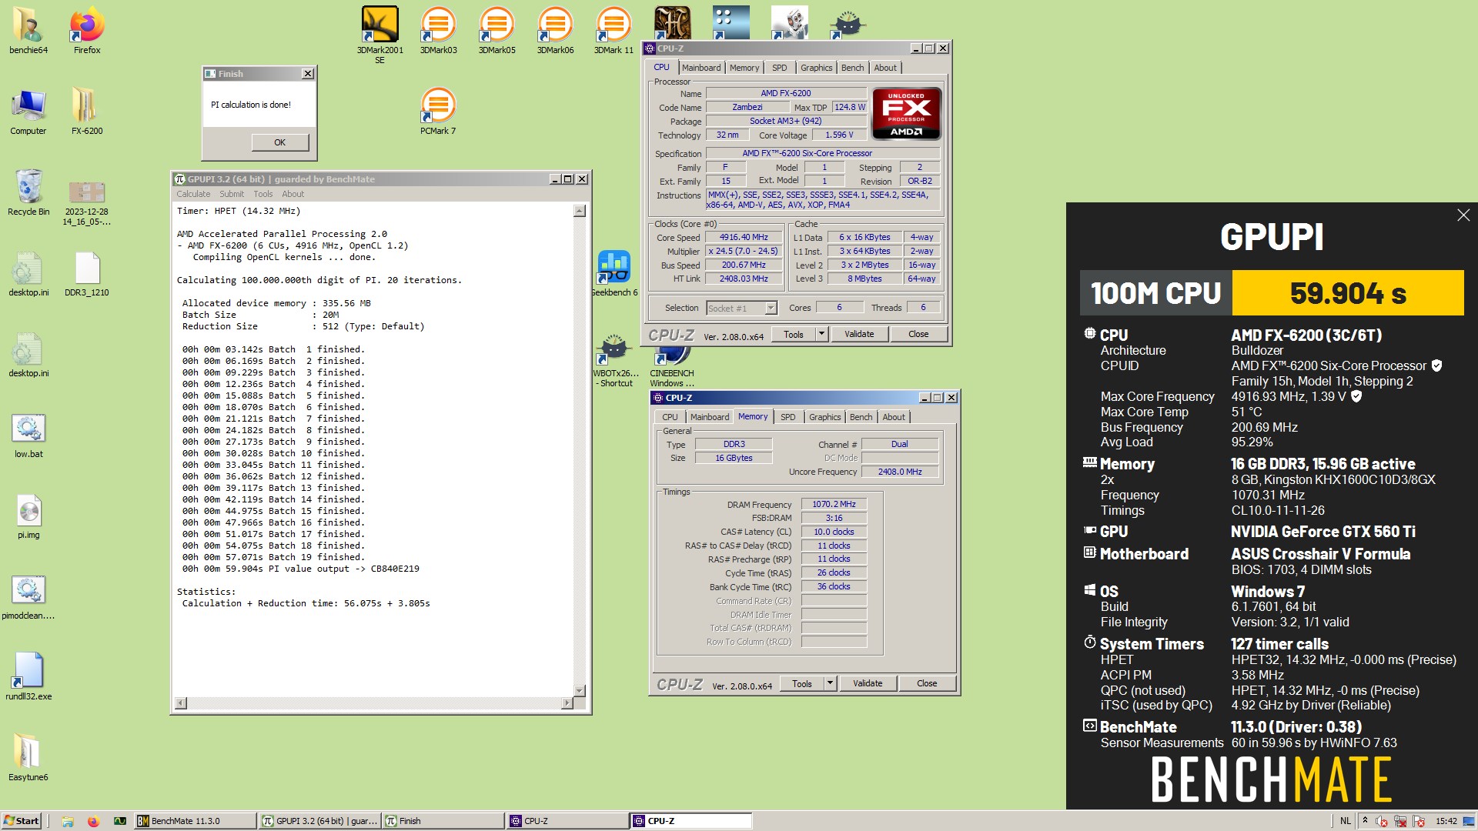
Task: Click GPUPI vertical scrollbar up arrow
Action: (580, 211)
